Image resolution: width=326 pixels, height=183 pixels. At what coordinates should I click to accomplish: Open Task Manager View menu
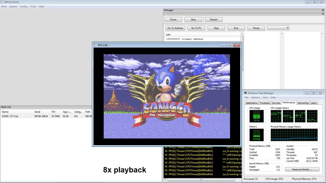(265, 97)
